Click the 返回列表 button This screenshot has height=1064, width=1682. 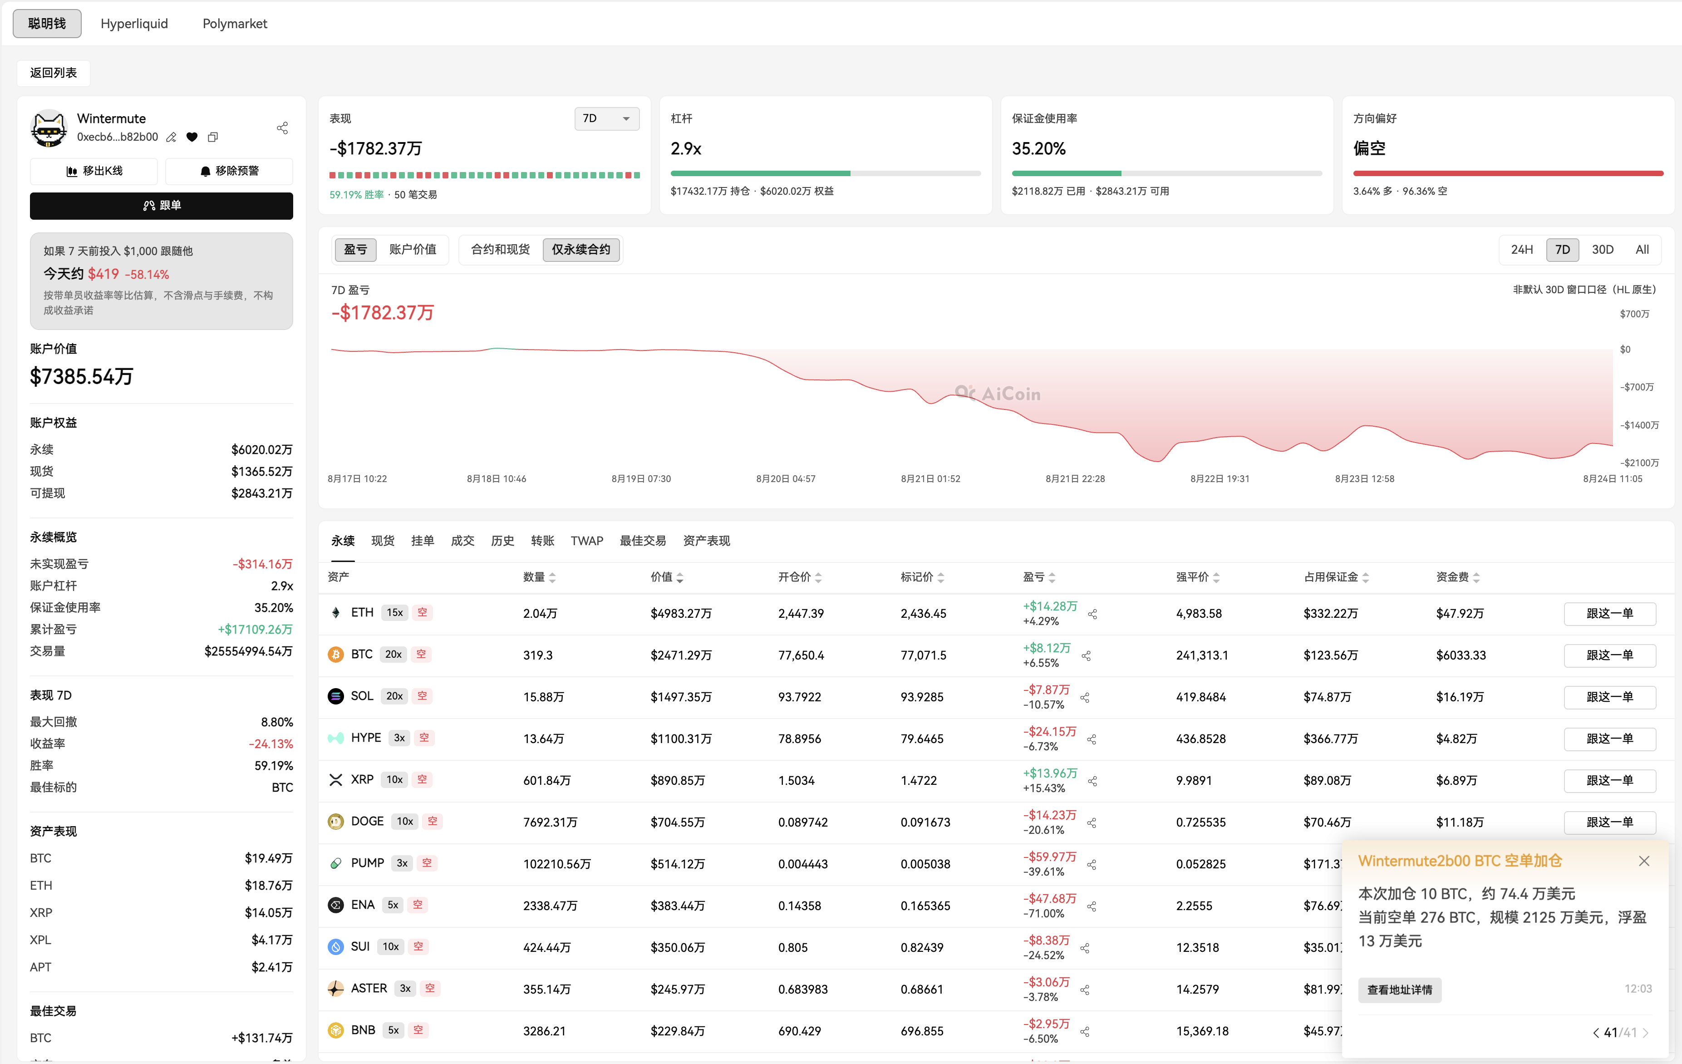(x=53, y=73)
